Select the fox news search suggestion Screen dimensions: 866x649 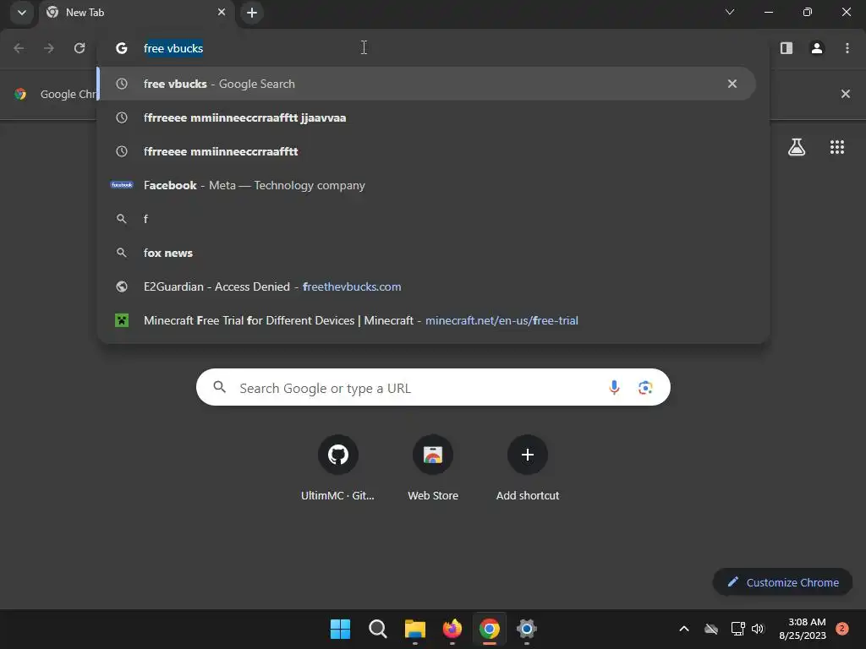pyautogui.click(x=433, y=253)
